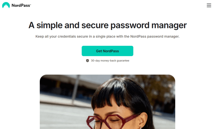Click the word "manager" in the headline
Image resolution: width=215 pixels, height=129 pixels.
tap(169, 26)
